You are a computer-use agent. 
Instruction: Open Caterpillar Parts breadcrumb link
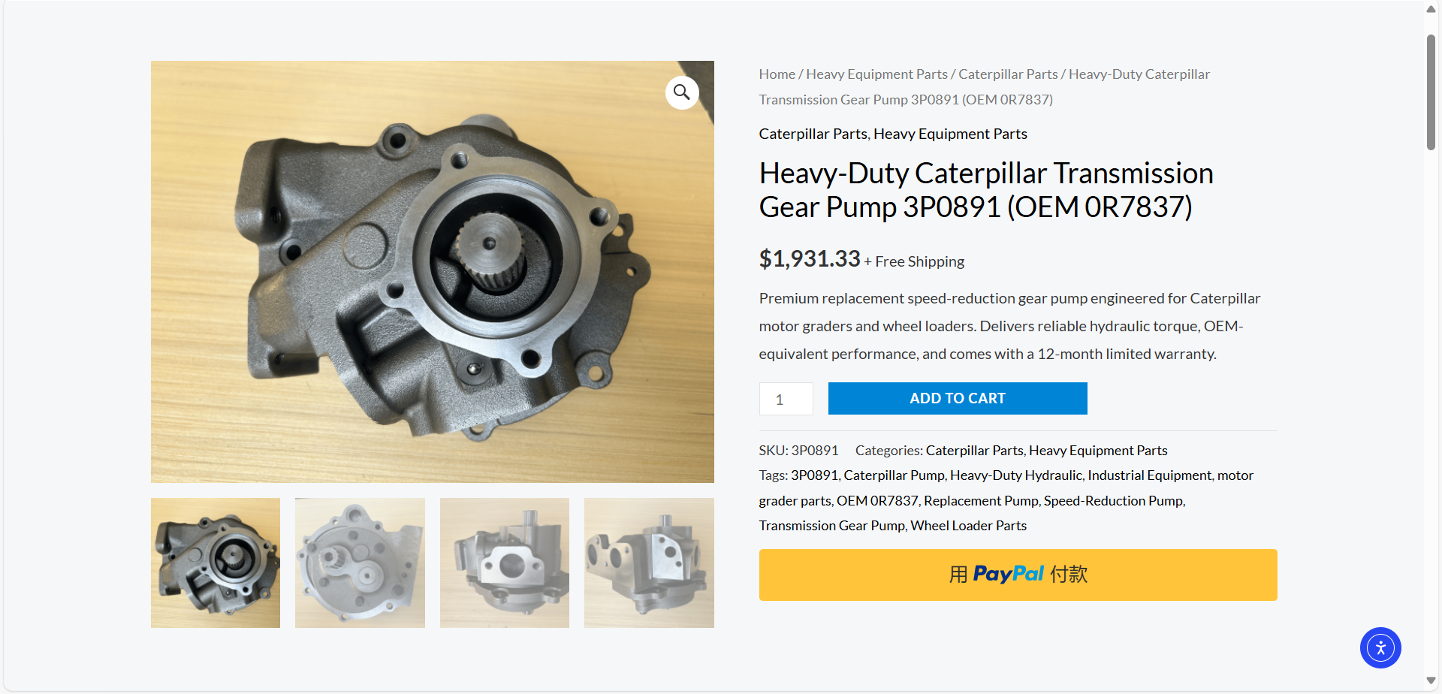point(1008,74)
